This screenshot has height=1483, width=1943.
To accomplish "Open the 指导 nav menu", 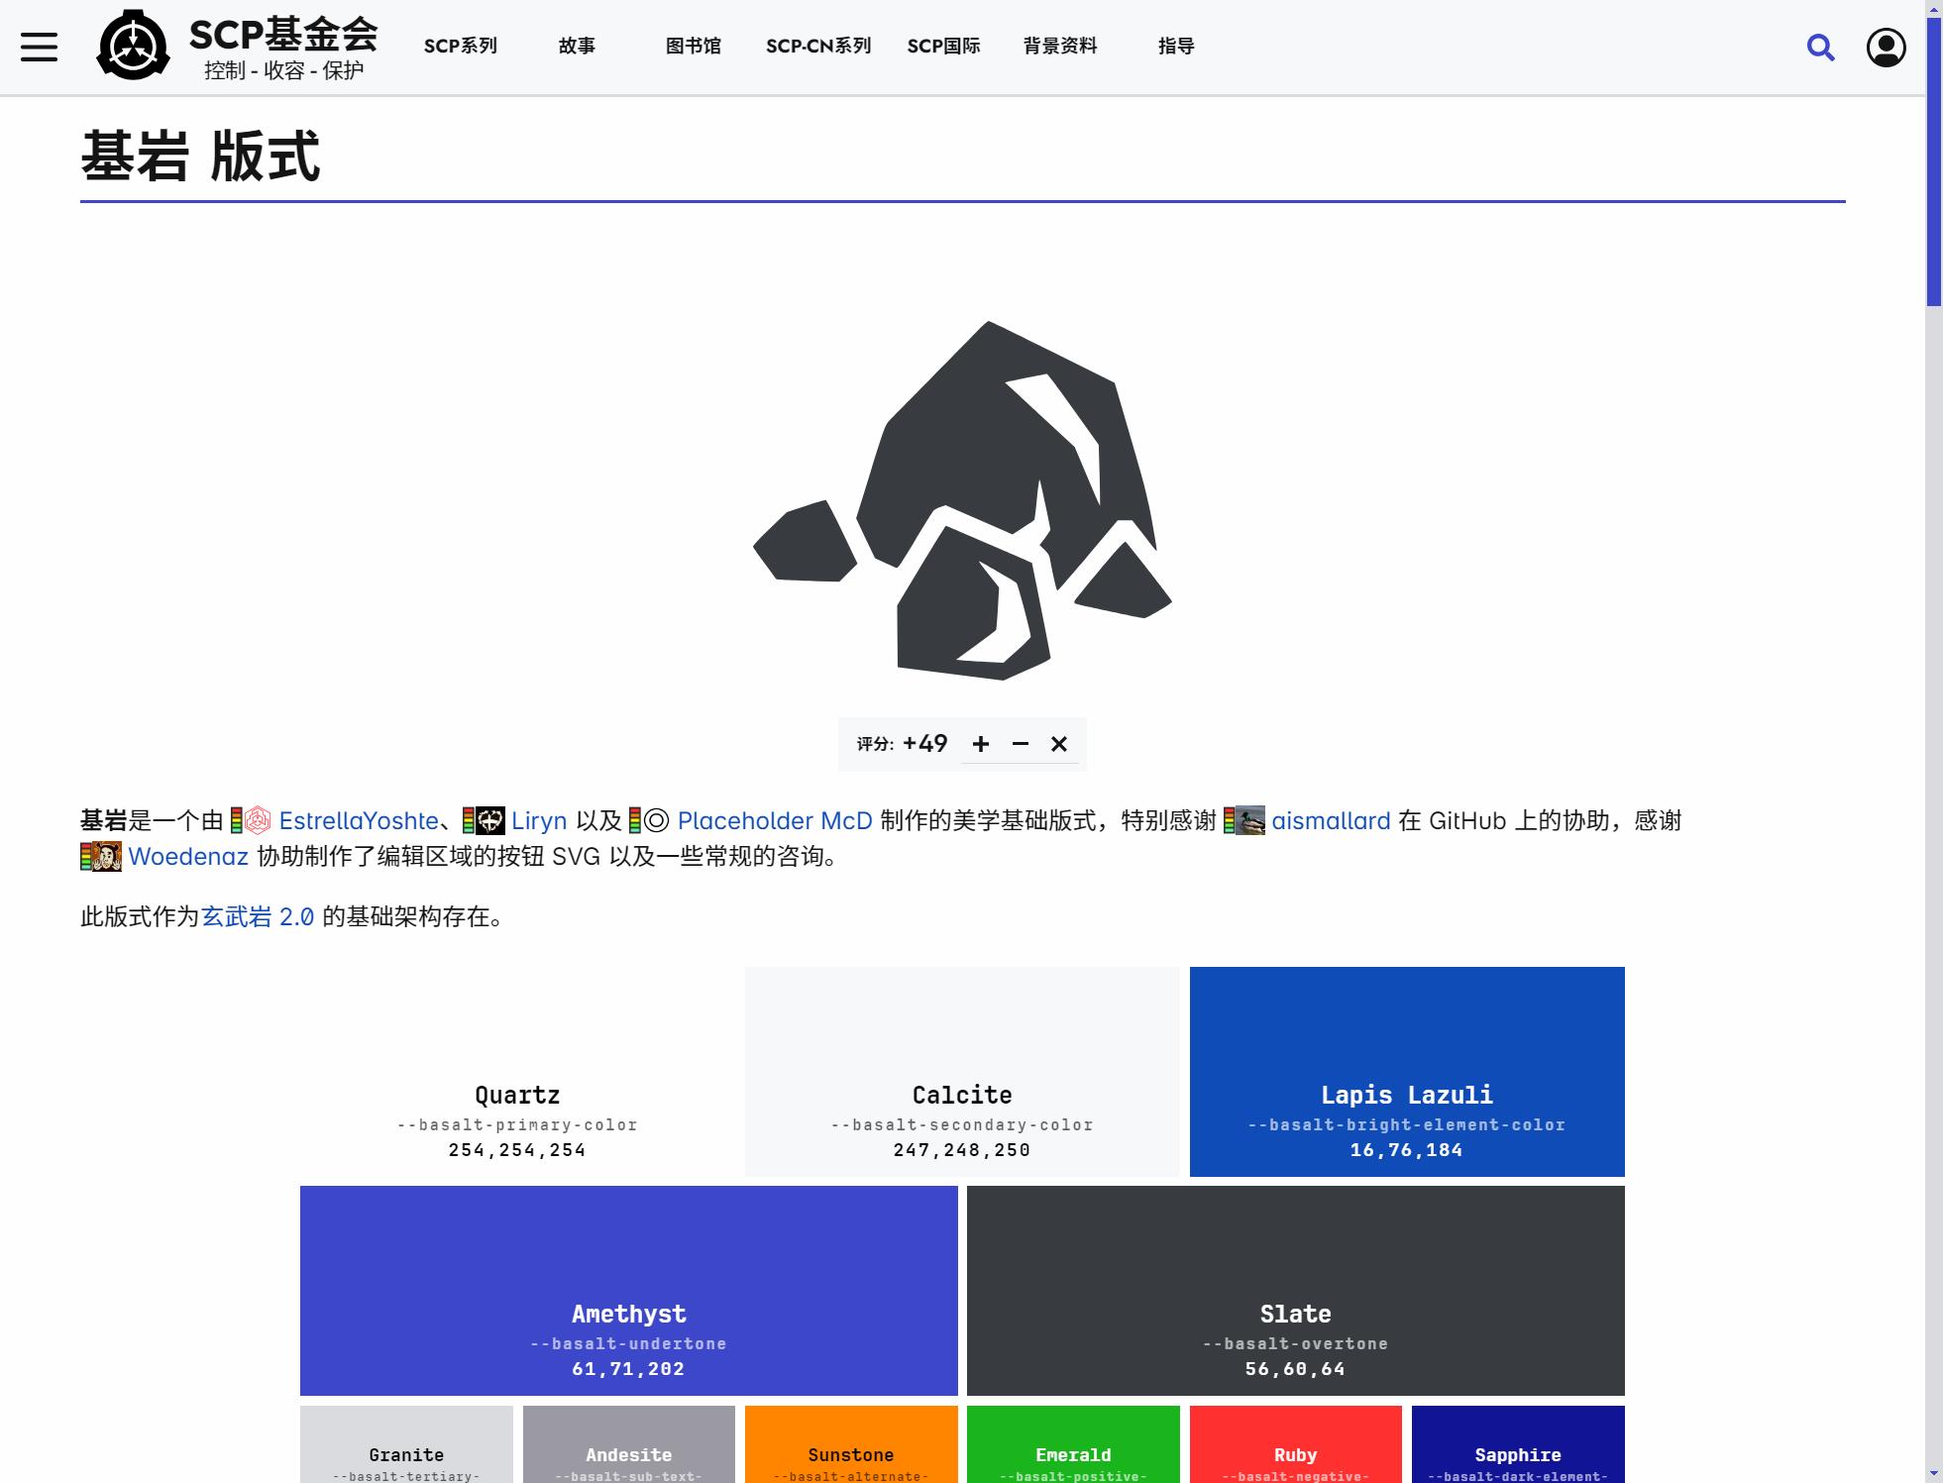I will (1176, 46).
